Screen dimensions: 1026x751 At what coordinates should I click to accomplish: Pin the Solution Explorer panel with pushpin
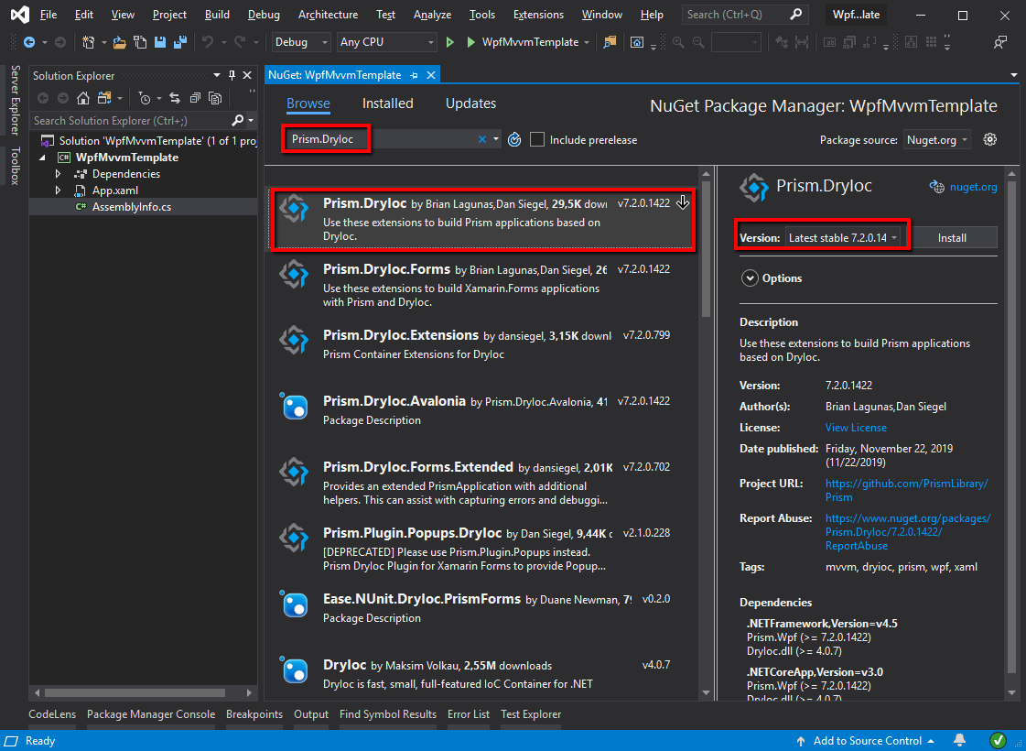click(232, 75)
